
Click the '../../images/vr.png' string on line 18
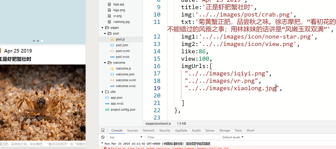(221, 81)
